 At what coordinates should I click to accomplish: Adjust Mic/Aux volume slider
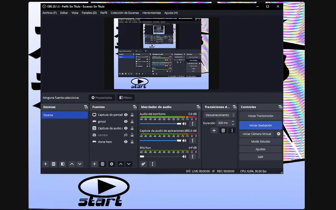click(x=161, y=157)
